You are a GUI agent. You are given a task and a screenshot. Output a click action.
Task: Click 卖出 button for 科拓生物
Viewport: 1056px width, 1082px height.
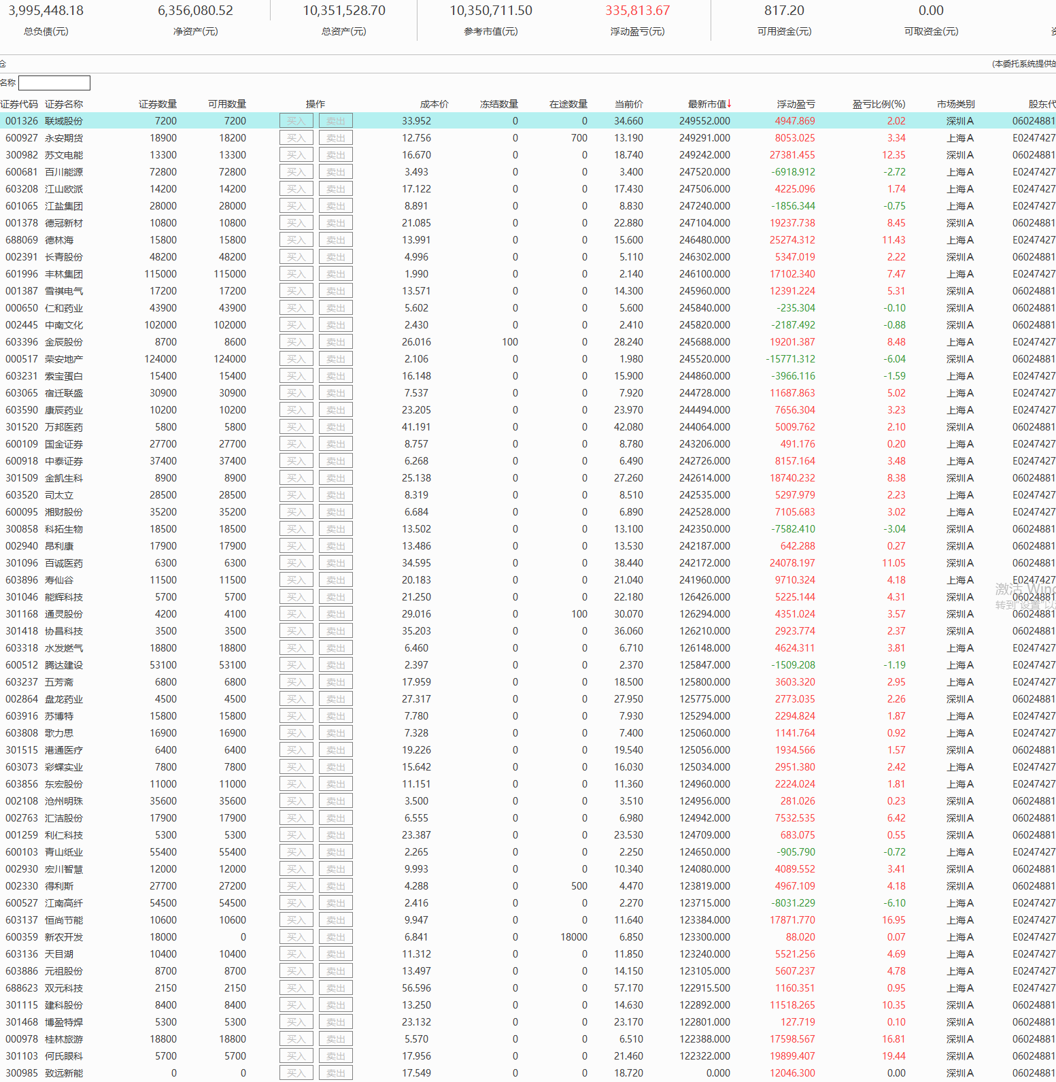click(x=336, y=529)
